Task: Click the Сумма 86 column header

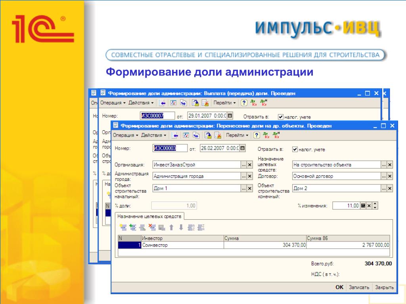Action: 348,238
